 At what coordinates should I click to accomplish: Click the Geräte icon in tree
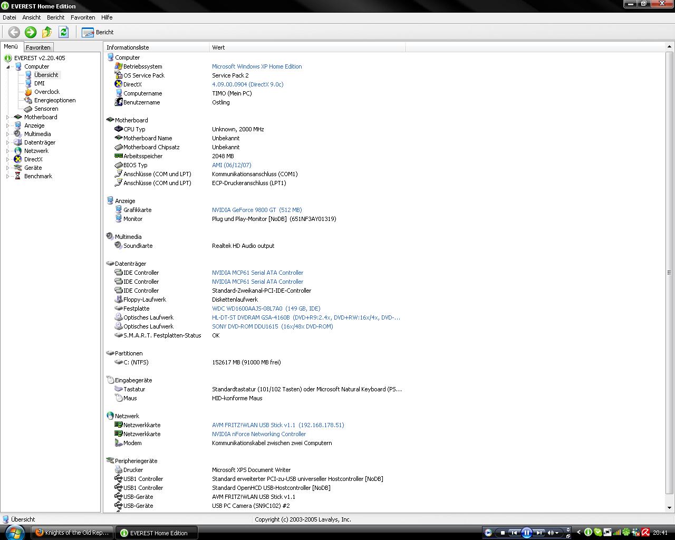click(18, 168)
